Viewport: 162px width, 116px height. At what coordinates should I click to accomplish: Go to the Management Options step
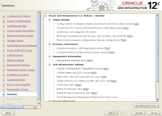[18, 65]
